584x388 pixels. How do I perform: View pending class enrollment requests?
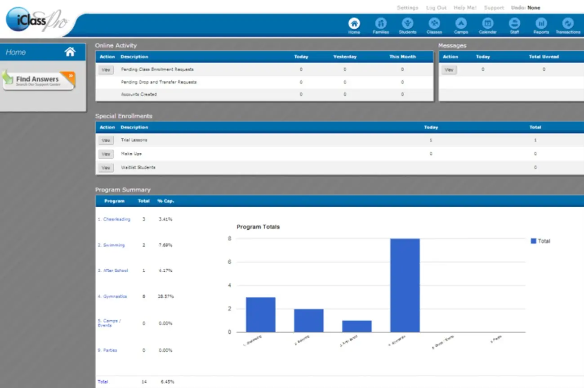pyautogui.click(x=106, y=70)
